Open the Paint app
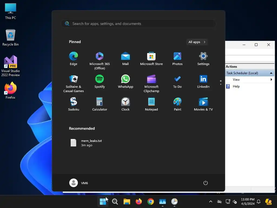Image resolution: width=277 pixels, height=208 pixels. tap(177, 104)
